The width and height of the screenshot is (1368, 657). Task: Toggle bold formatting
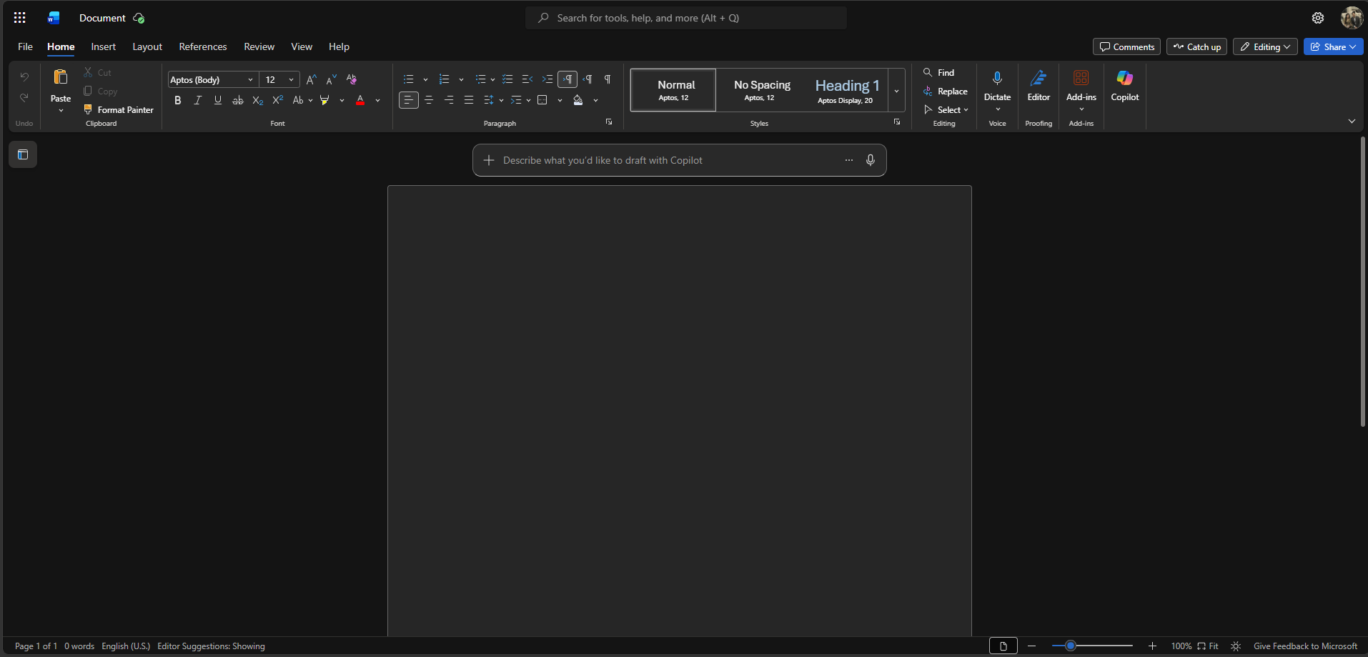tap(177, 100)
